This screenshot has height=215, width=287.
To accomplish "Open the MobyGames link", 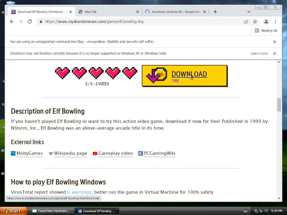I will pyautogui.click(x=30, y=153).
